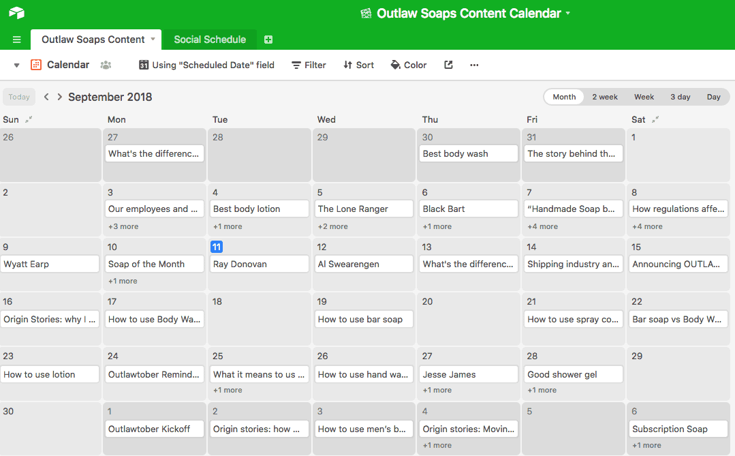
Task: Select the 2 week view option
Action: (605, 97)
